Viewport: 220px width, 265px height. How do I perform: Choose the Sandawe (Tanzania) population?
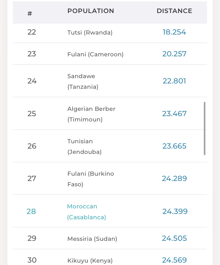[x=83, y=81]
